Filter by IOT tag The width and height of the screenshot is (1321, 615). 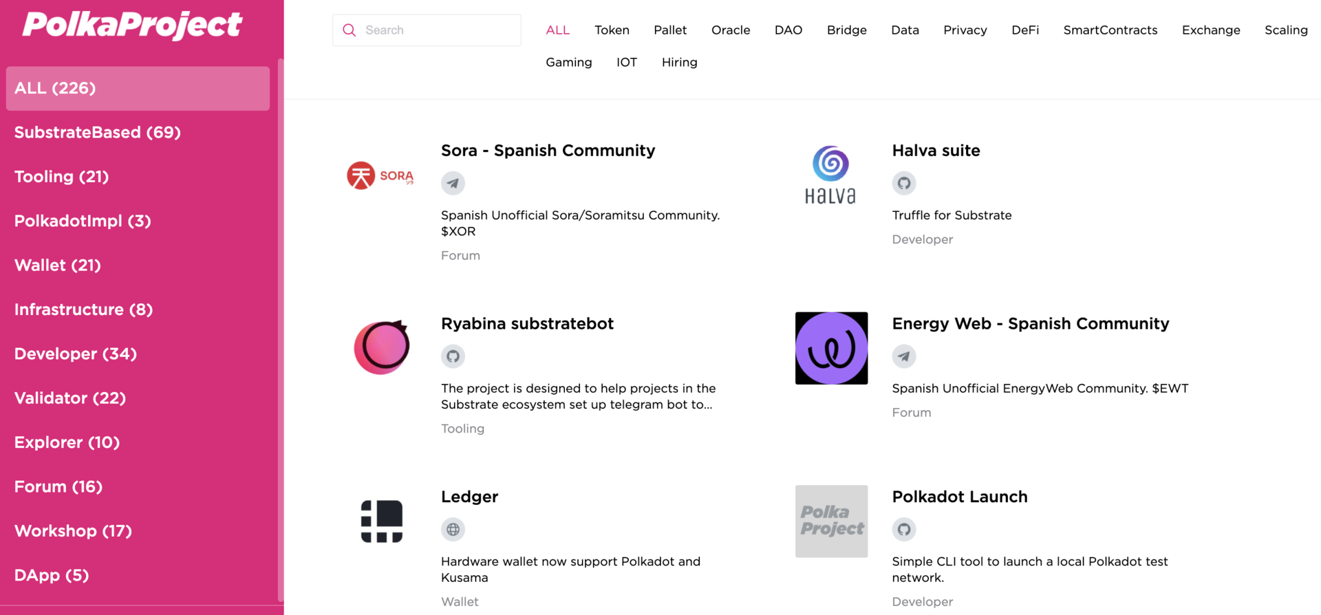point(627,63)
